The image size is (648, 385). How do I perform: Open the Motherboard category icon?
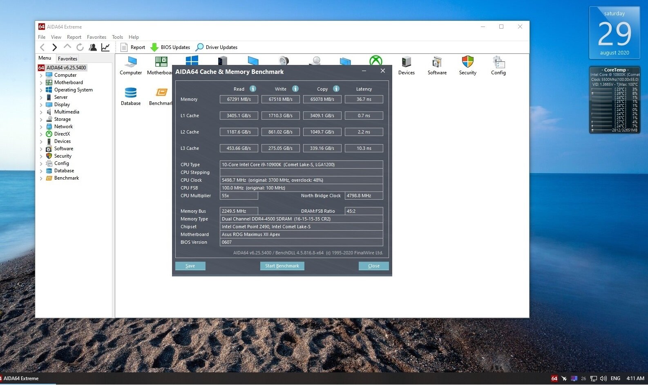[x=159, y=66]
